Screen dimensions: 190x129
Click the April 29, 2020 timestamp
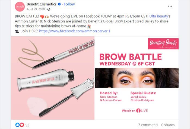(x=36, y=9)
